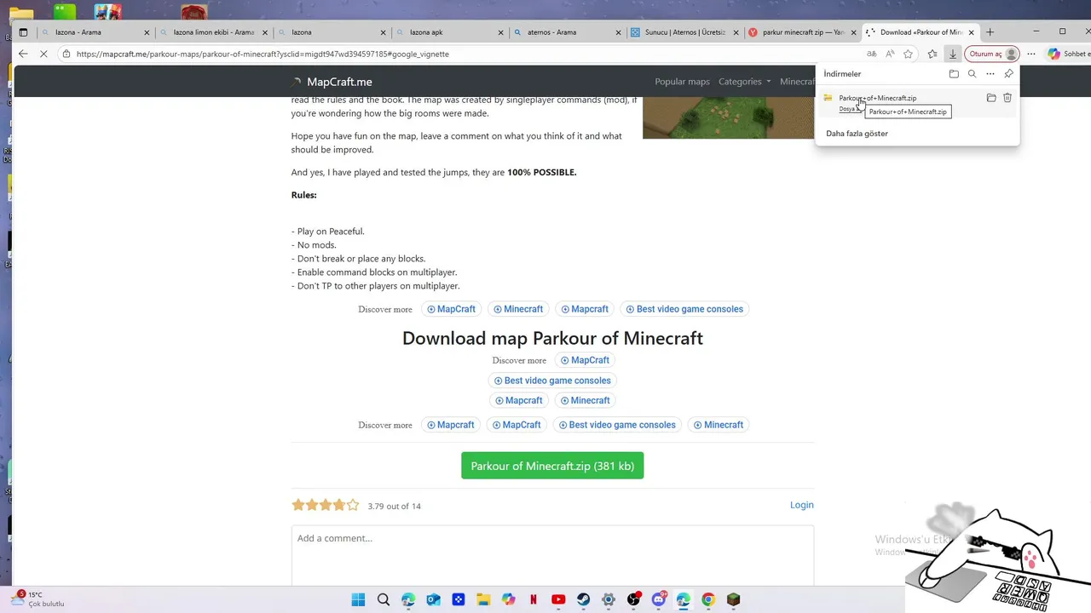Open Windows Settings gear on taskbar
Screen dimensions: 1091x613
(609, 599)
